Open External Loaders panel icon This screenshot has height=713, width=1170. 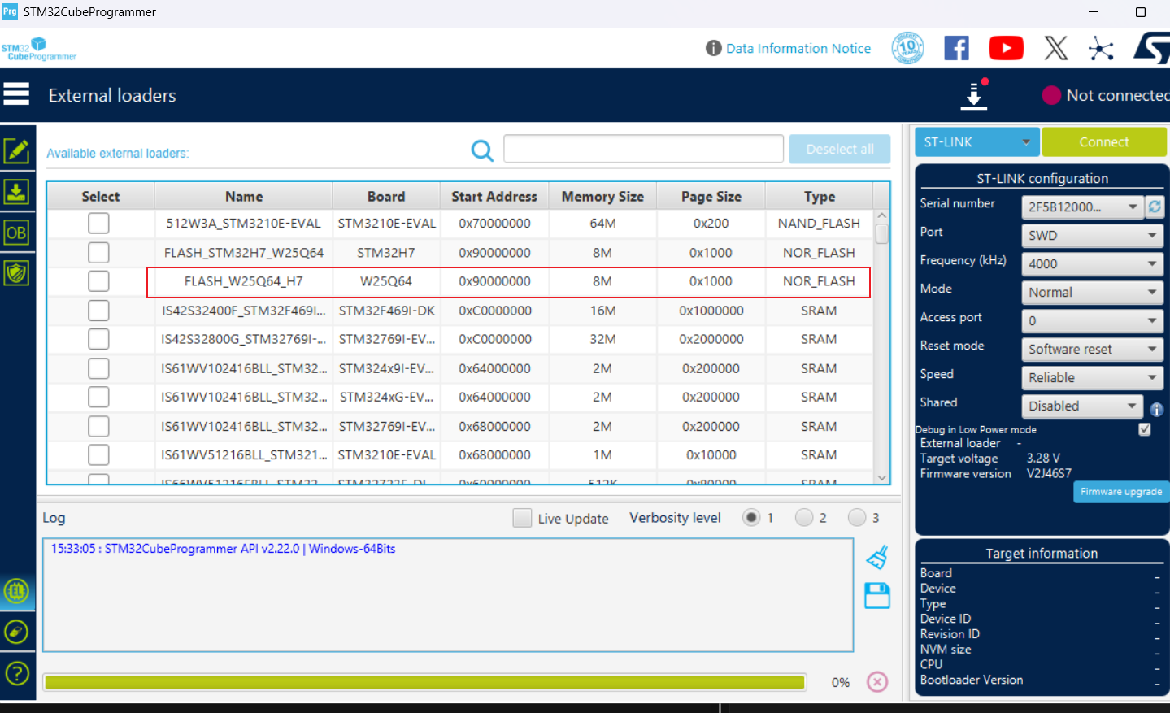(16, 591)
